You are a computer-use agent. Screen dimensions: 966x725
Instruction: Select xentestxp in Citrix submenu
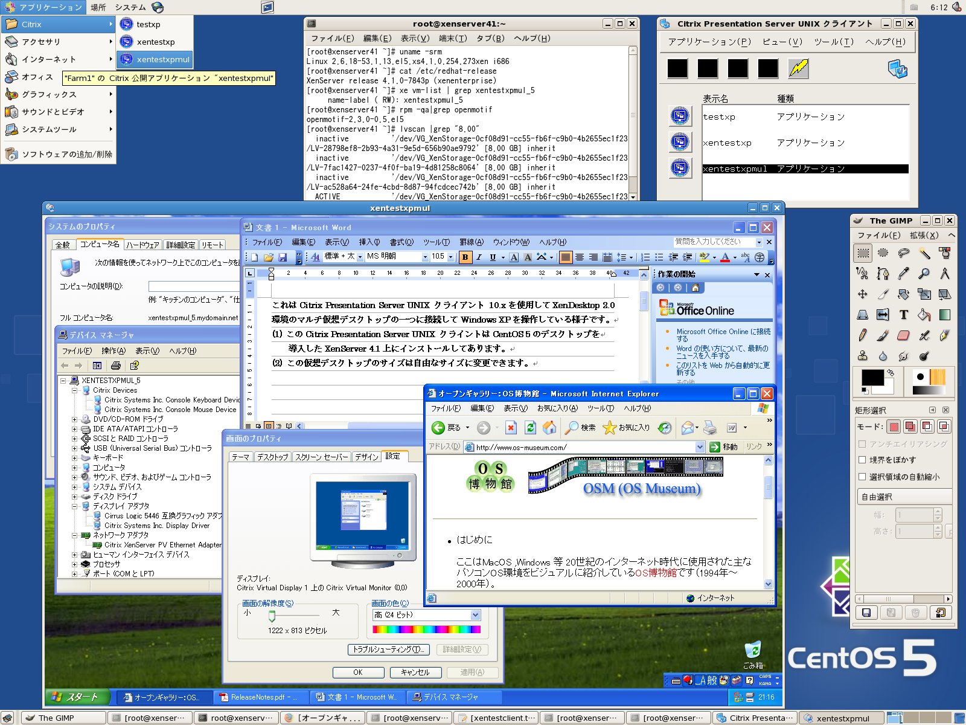155,42
